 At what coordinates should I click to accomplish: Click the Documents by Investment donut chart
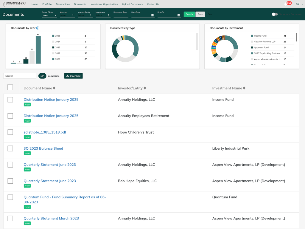click(225, 49)
